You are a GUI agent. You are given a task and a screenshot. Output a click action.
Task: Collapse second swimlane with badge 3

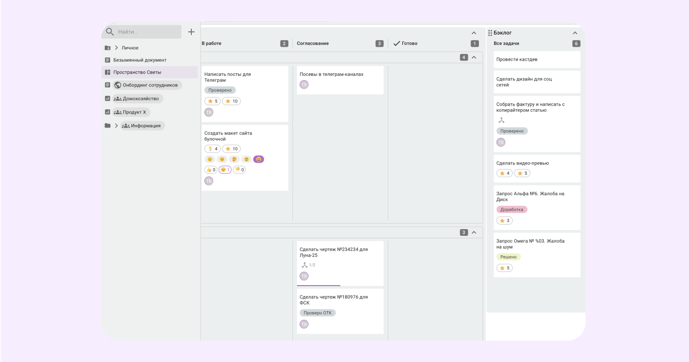[x=474, y=232]
